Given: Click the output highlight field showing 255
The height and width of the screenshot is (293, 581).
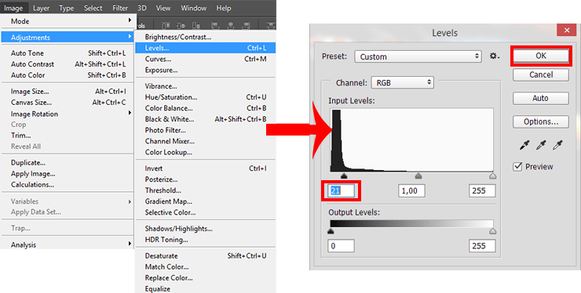Looking at the screenshot, I should tap(482, 246).
